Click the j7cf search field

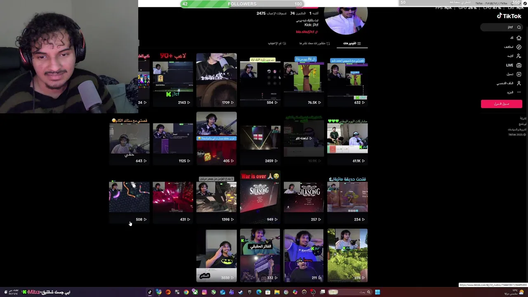tap(502, 27)
